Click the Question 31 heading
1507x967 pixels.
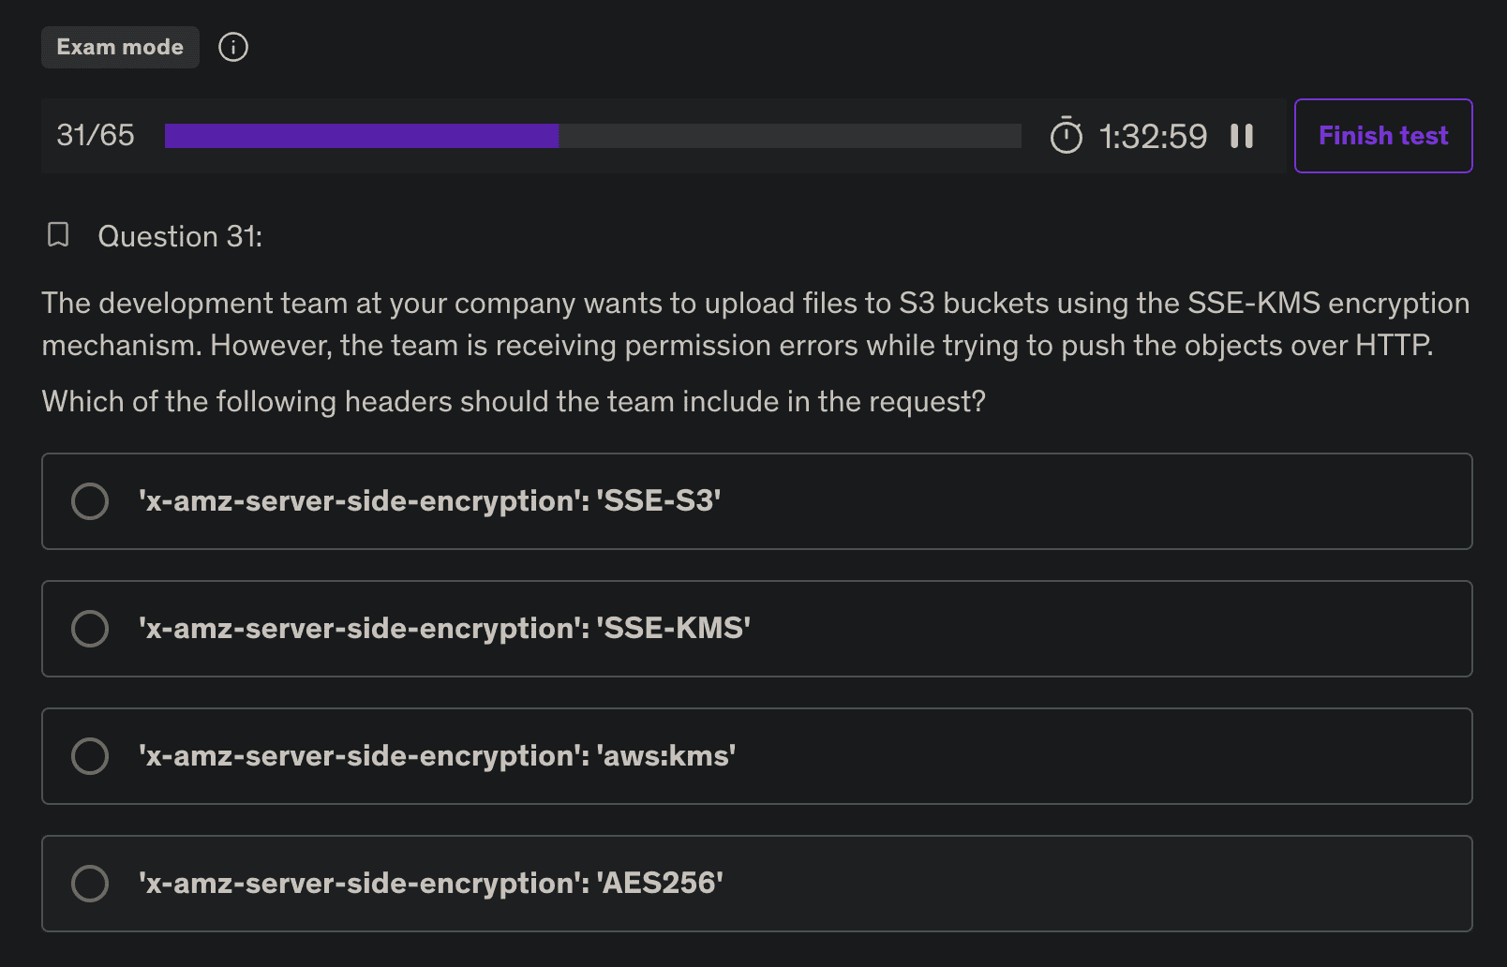tap(180, 236)
